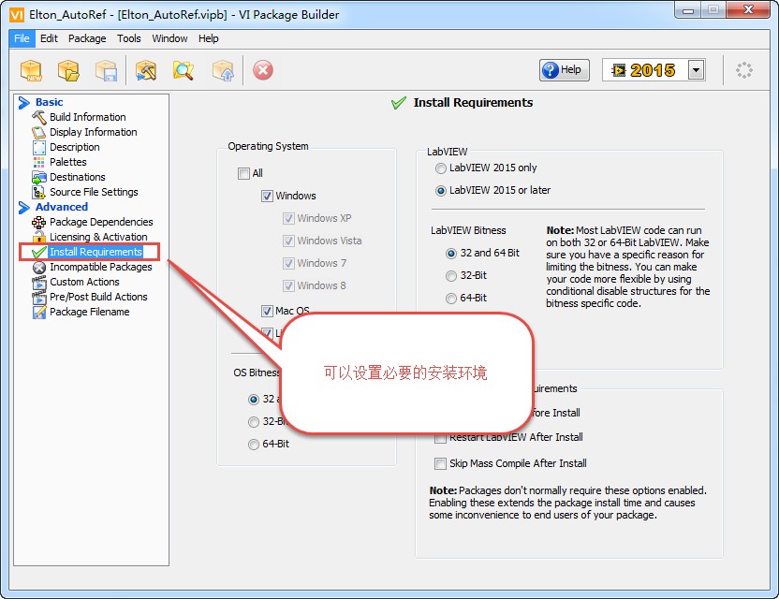Screen dimensions: 779x599
Task: Click the red cancel X toolbar icon
Action: 263,70
